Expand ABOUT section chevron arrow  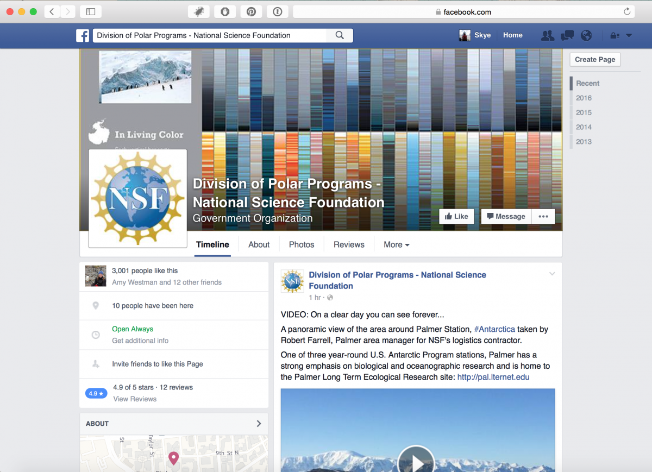pyautogui.click(x=259, y=424)
